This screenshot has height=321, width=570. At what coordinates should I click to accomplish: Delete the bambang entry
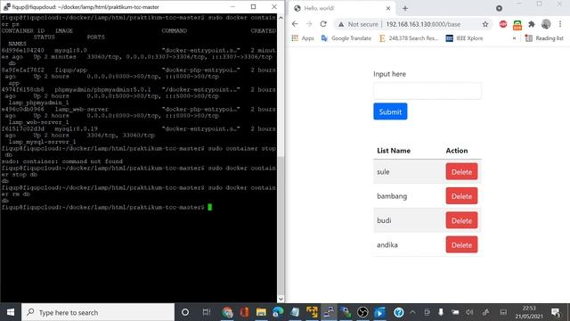click(x=461, y=196)
